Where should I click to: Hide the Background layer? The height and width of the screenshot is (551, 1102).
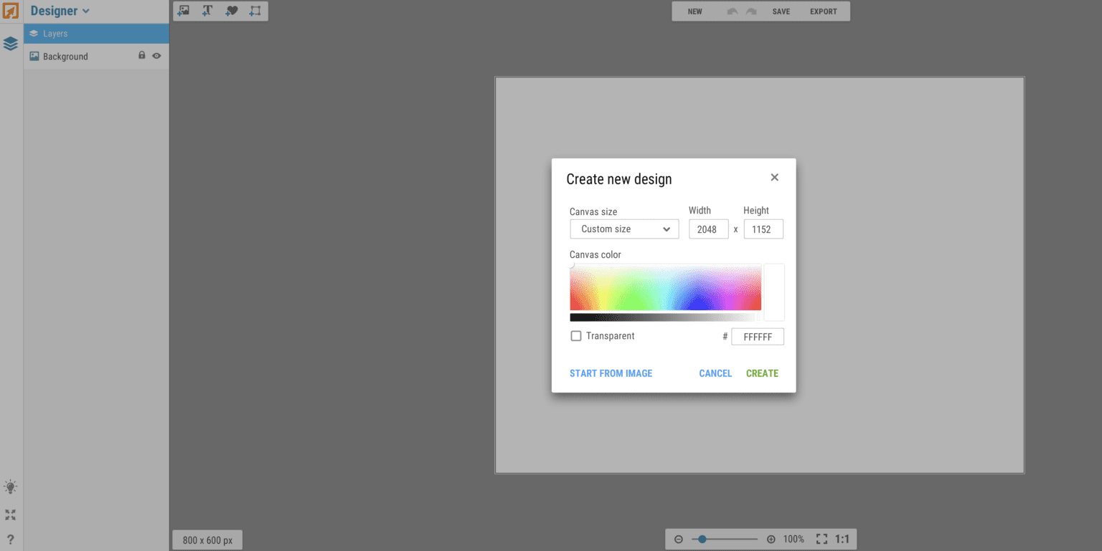(x=156, y=55)
